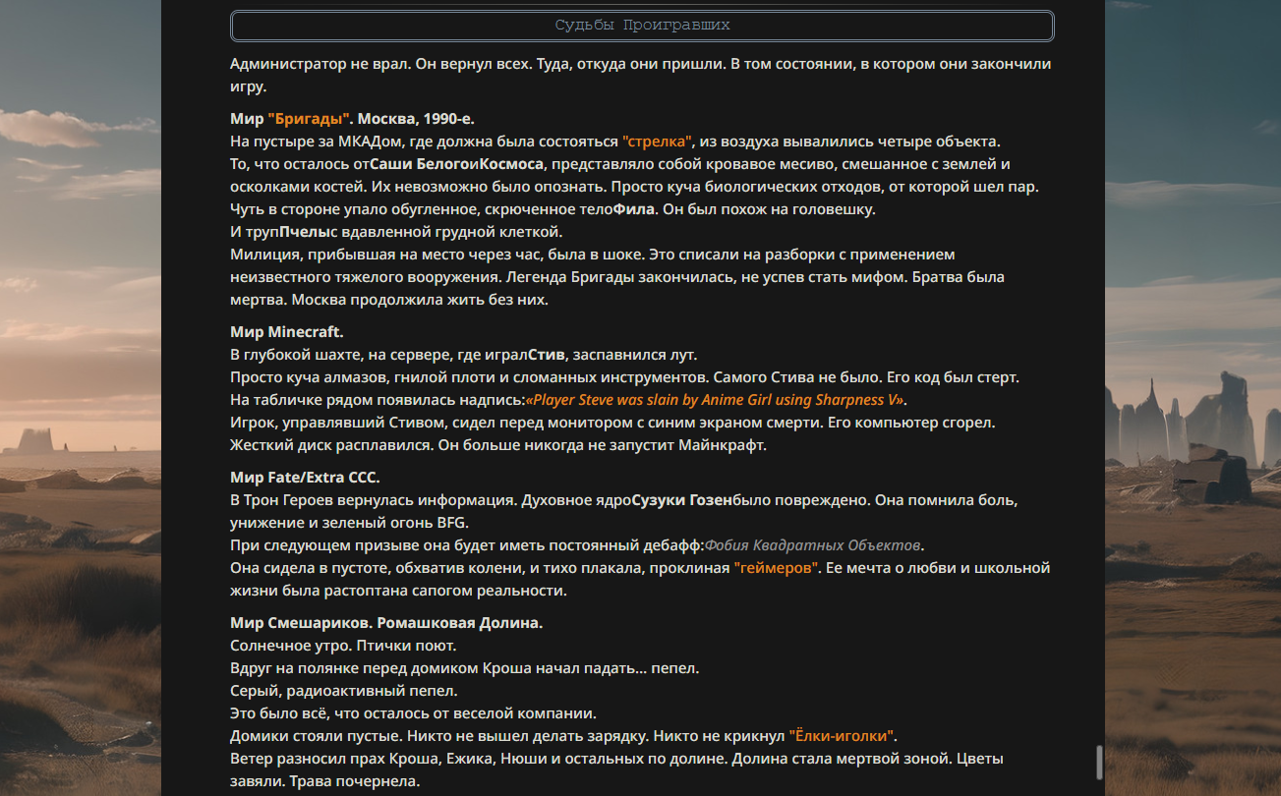Click the orange "Бригады" highlighted word
Screen dimensions: 1281x796
[x=310, y=119]
